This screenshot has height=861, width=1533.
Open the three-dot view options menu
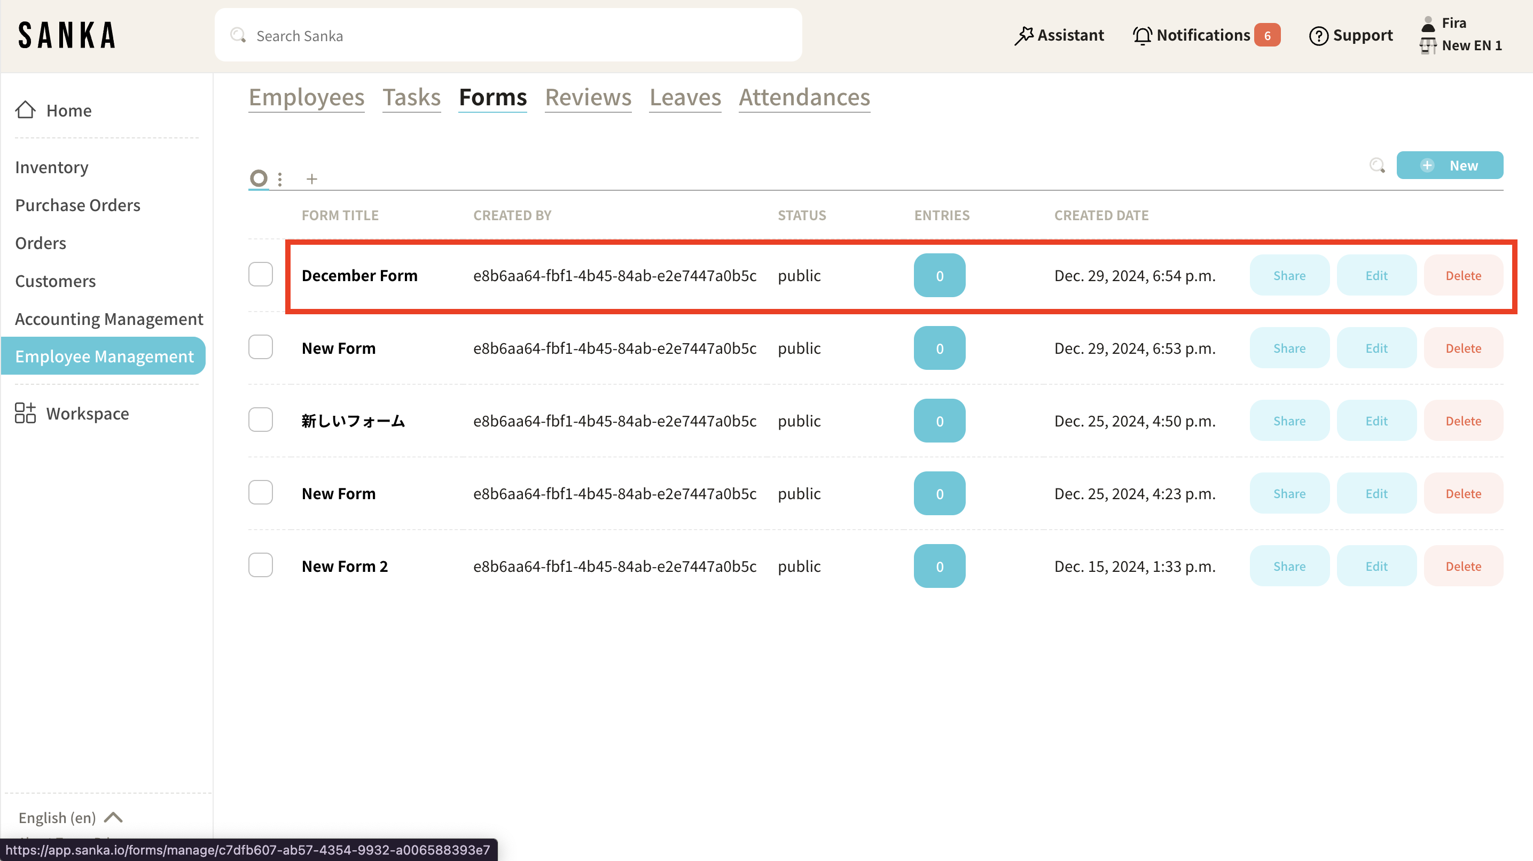pos(280,179)
